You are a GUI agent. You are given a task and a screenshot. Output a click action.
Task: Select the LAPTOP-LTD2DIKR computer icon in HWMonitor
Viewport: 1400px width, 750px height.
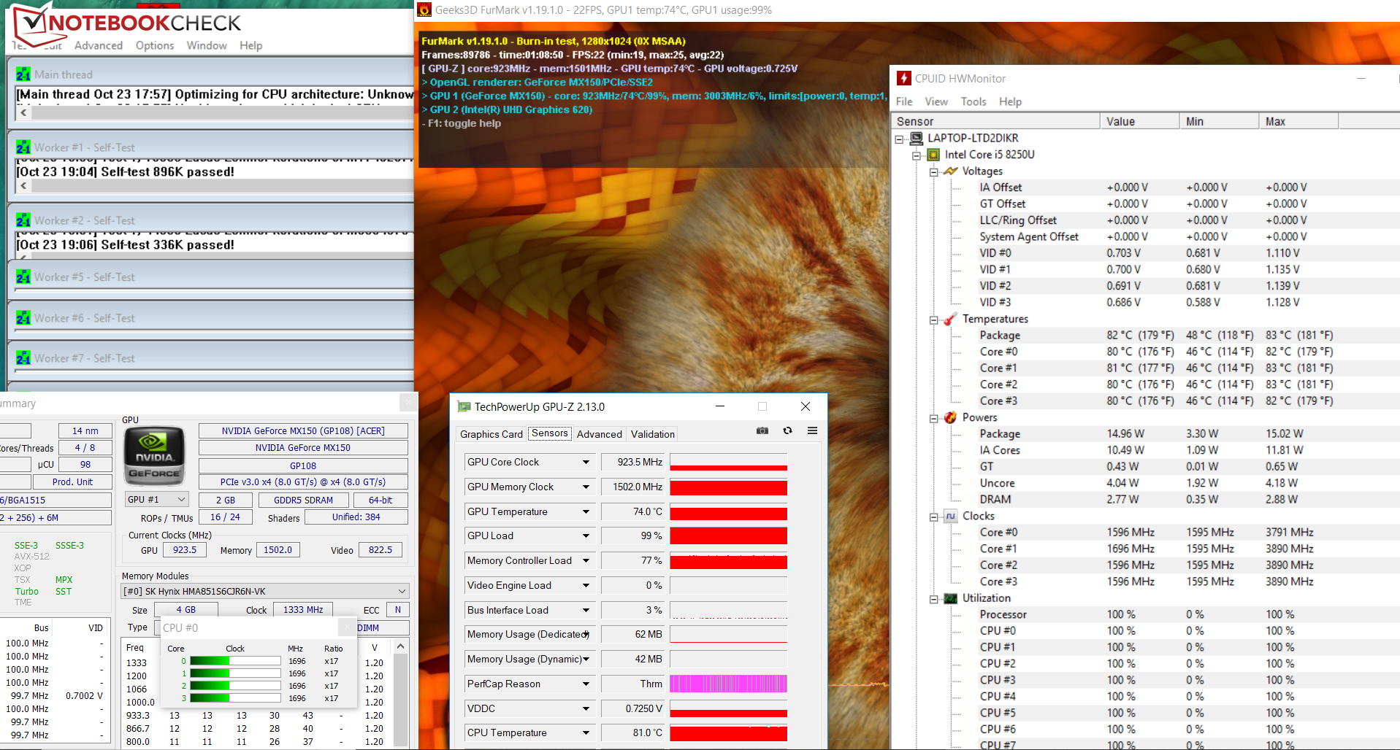tap(917, 138)
